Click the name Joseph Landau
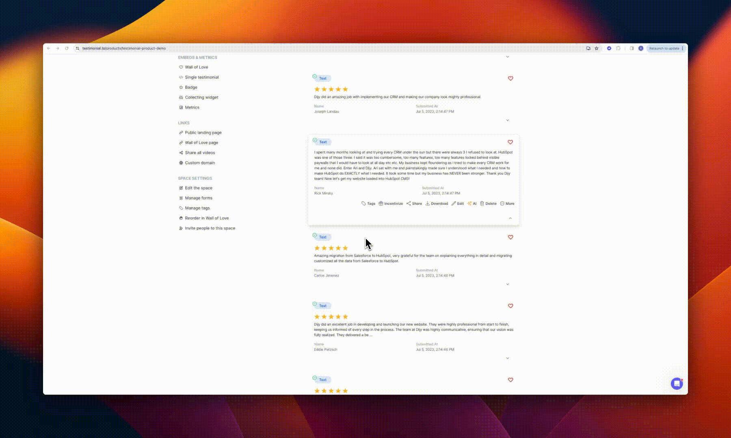731x438 pixels. 327,112
